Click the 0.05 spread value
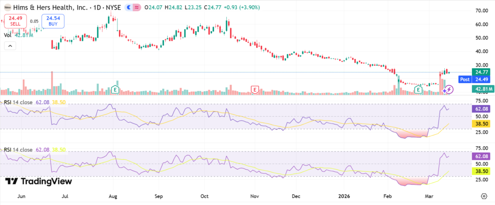The height and width of the screenshot is (205, 495). coord(34,21)
